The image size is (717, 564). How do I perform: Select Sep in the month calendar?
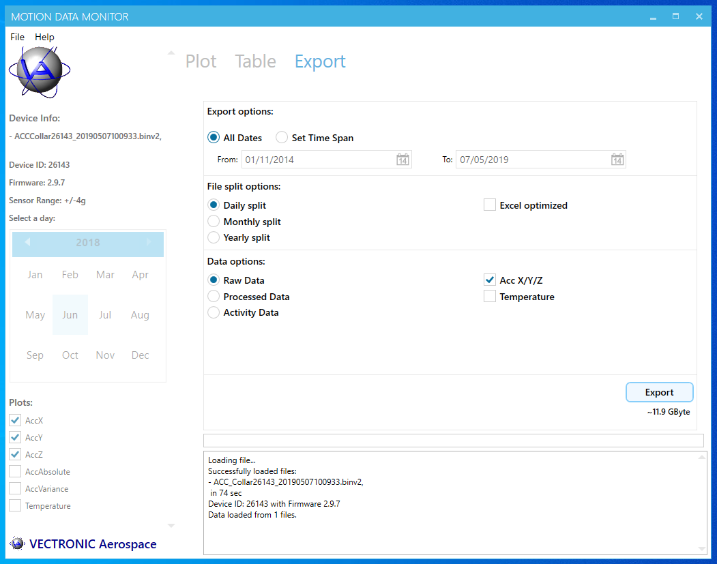coord(35,355)
